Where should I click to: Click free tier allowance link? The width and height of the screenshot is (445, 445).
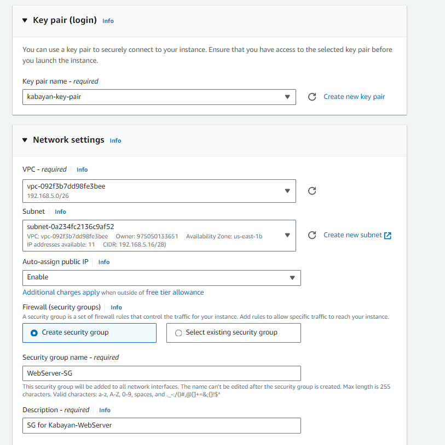[175, 292]
